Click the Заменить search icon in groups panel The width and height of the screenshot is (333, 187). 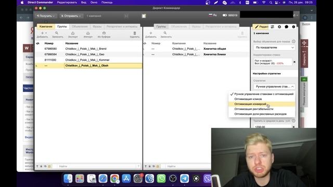(165, 33)
